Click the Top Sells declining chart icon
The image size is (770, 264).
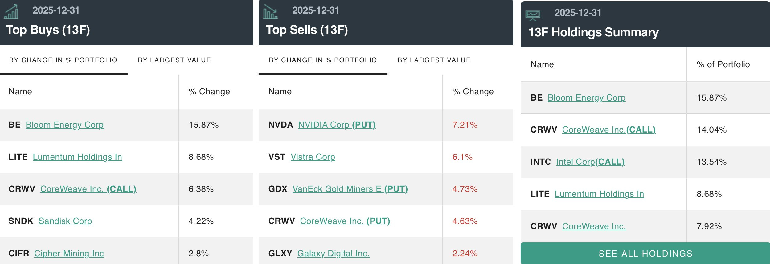(270, 12)
